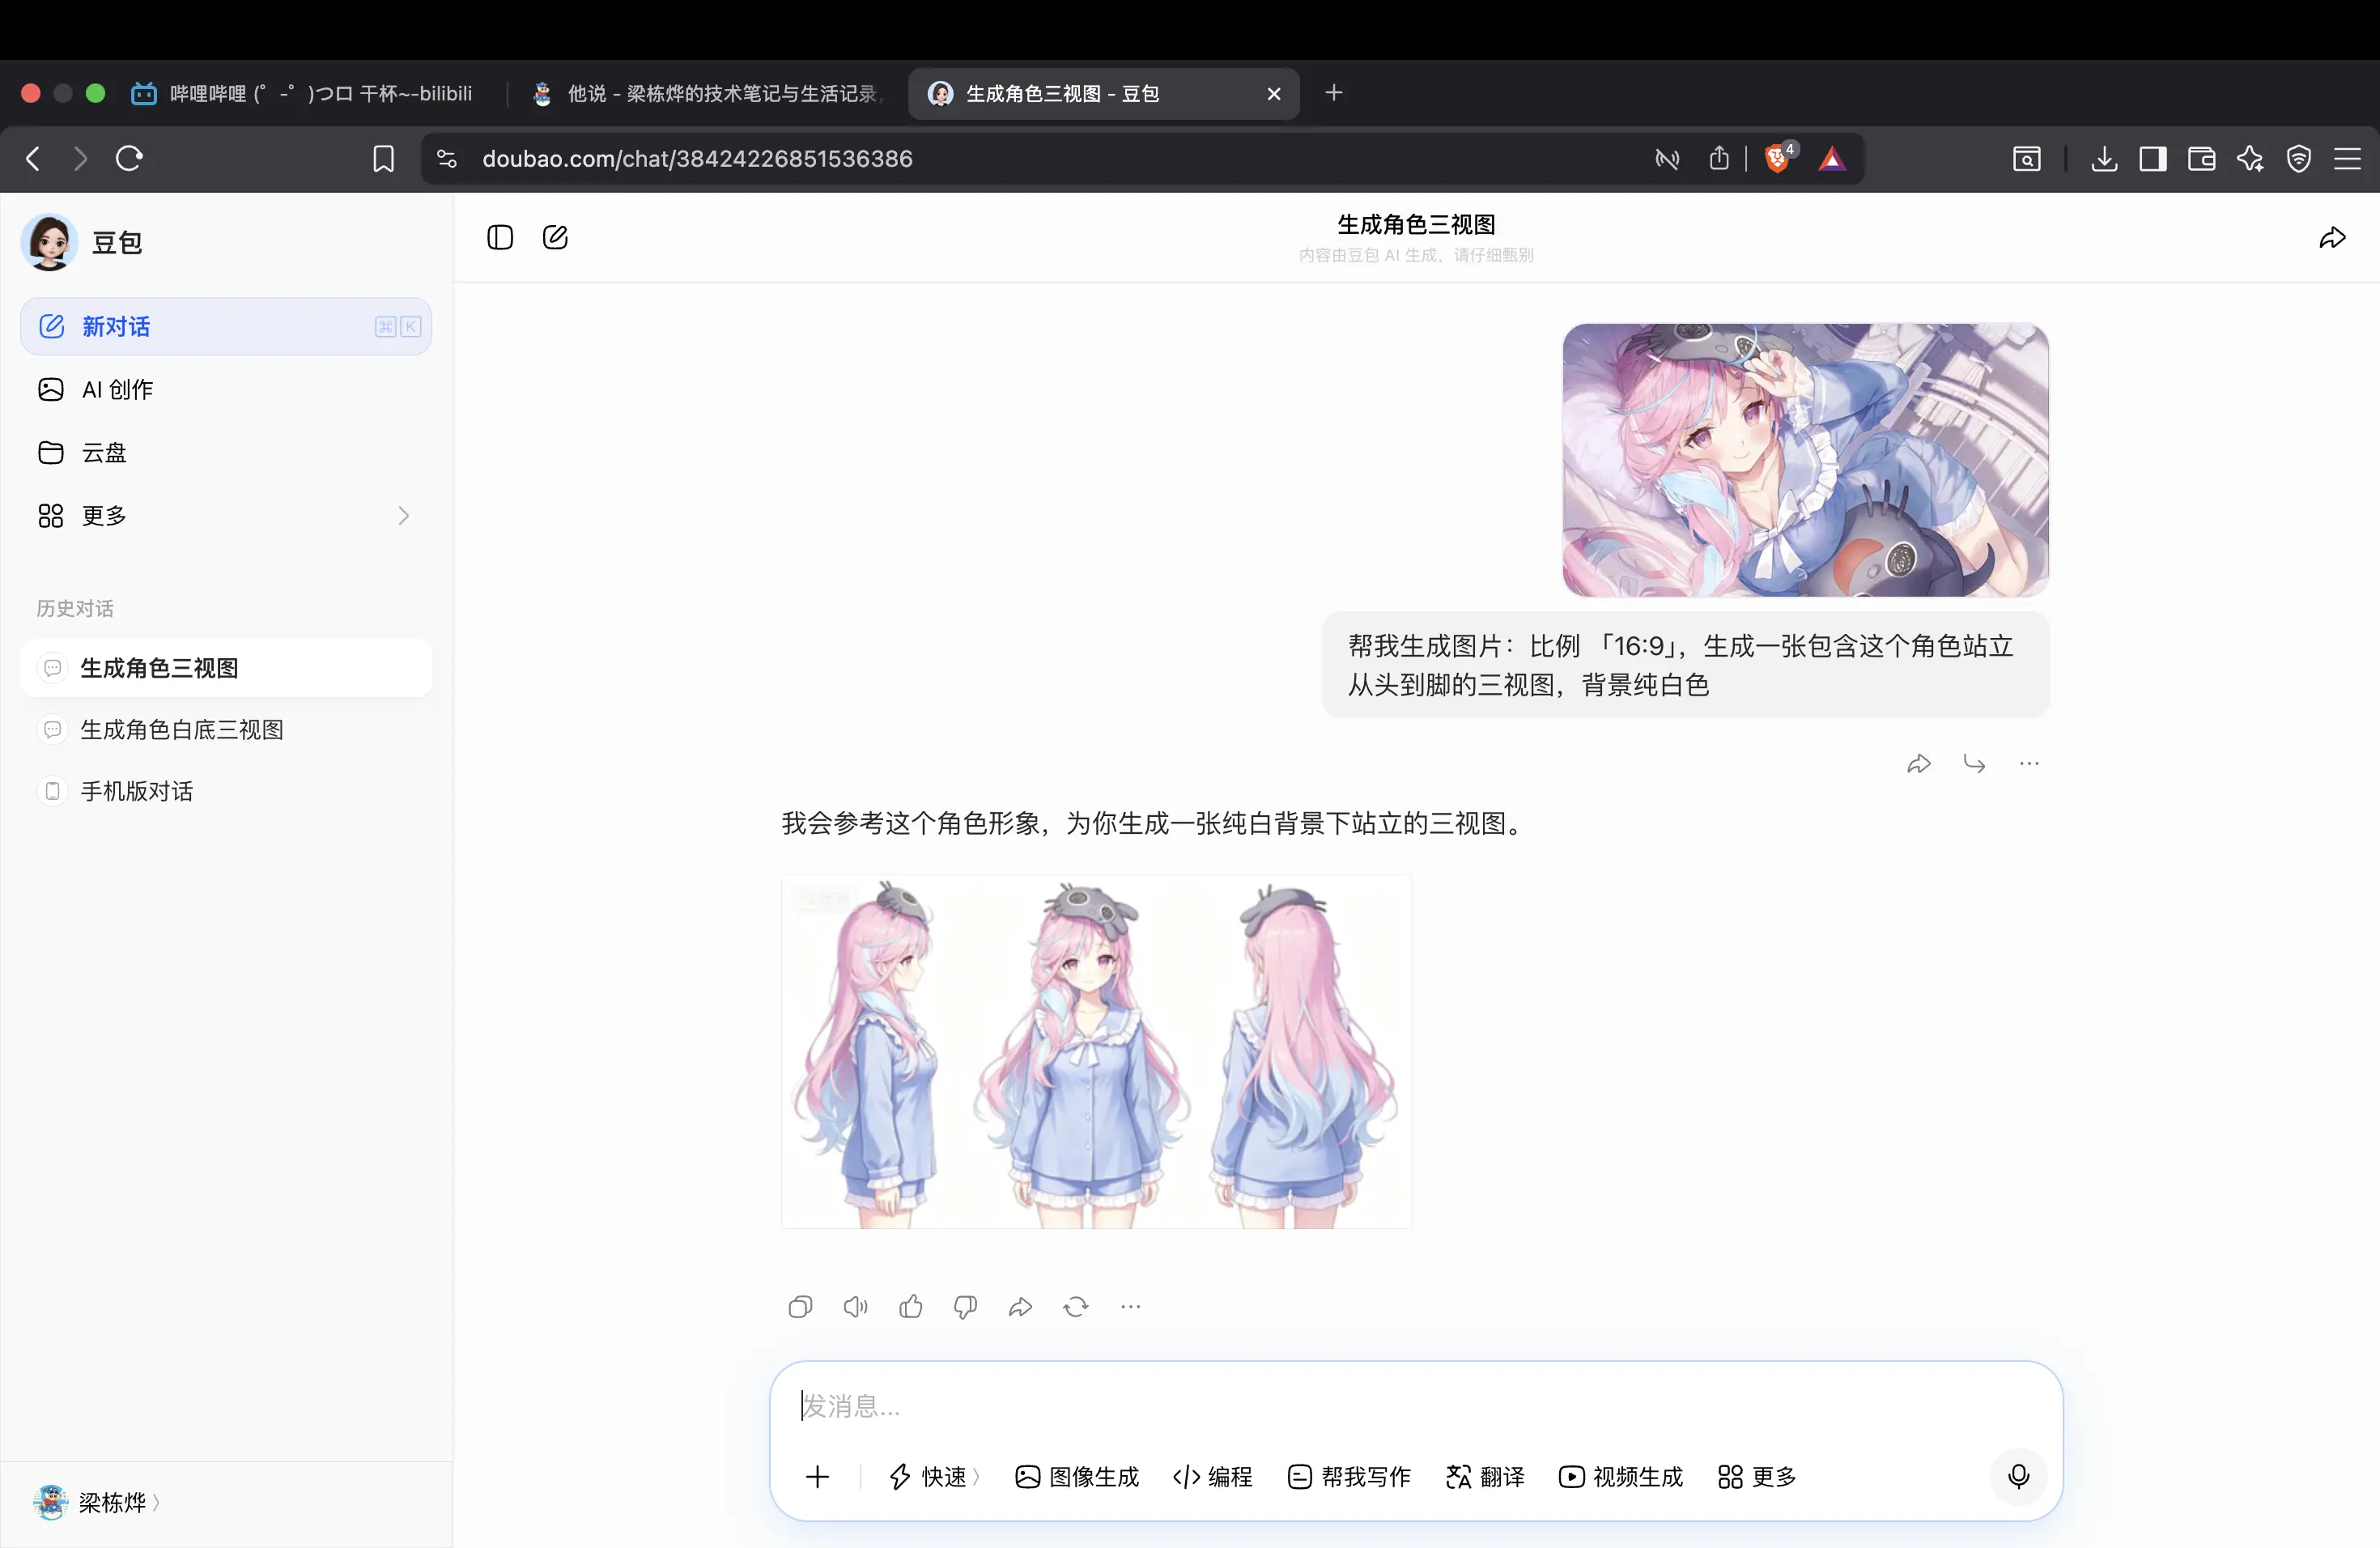Image resolution: width=2380 pixels, height=1548 pixels.
Task: Toggle the sidebar collapse icon in chat header
Action: coord(500,237)
